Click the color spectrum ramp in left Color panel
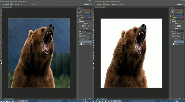The height and width of the screenshot is (102, 185). click(x=85, y=17)
